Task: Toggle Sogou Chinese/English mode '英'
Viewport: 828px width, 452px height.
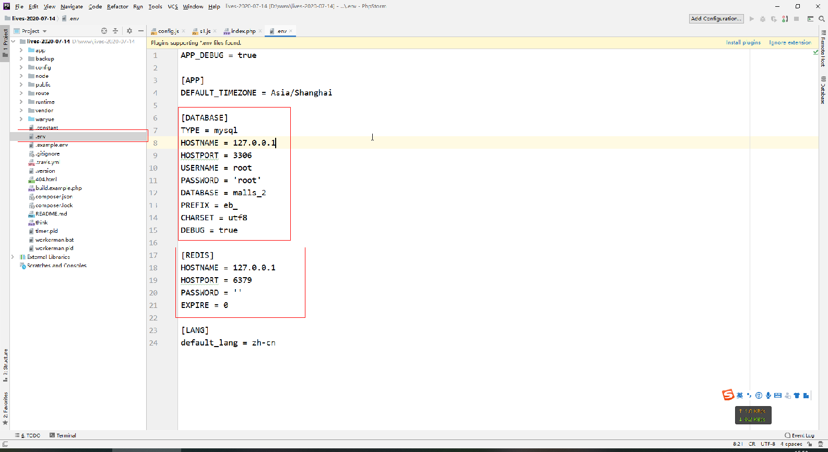Action: (740, 395)
